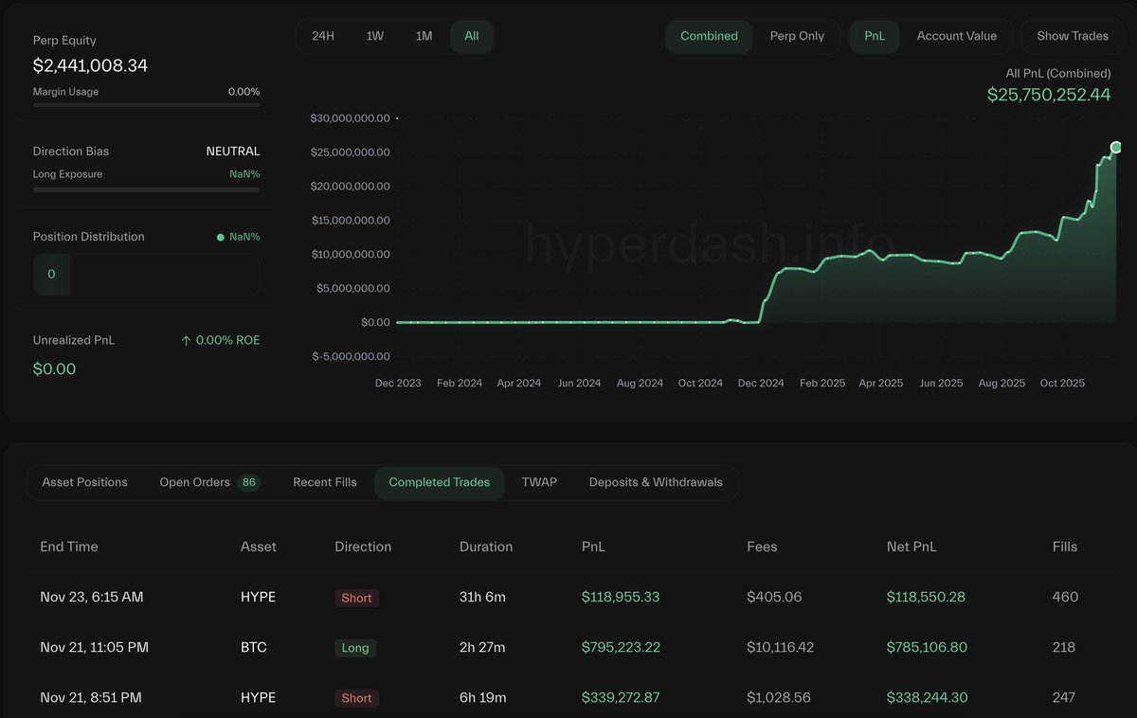Select the Combined view option
Viewport: 1137px width, 718px height.
[x=709, y=35]
